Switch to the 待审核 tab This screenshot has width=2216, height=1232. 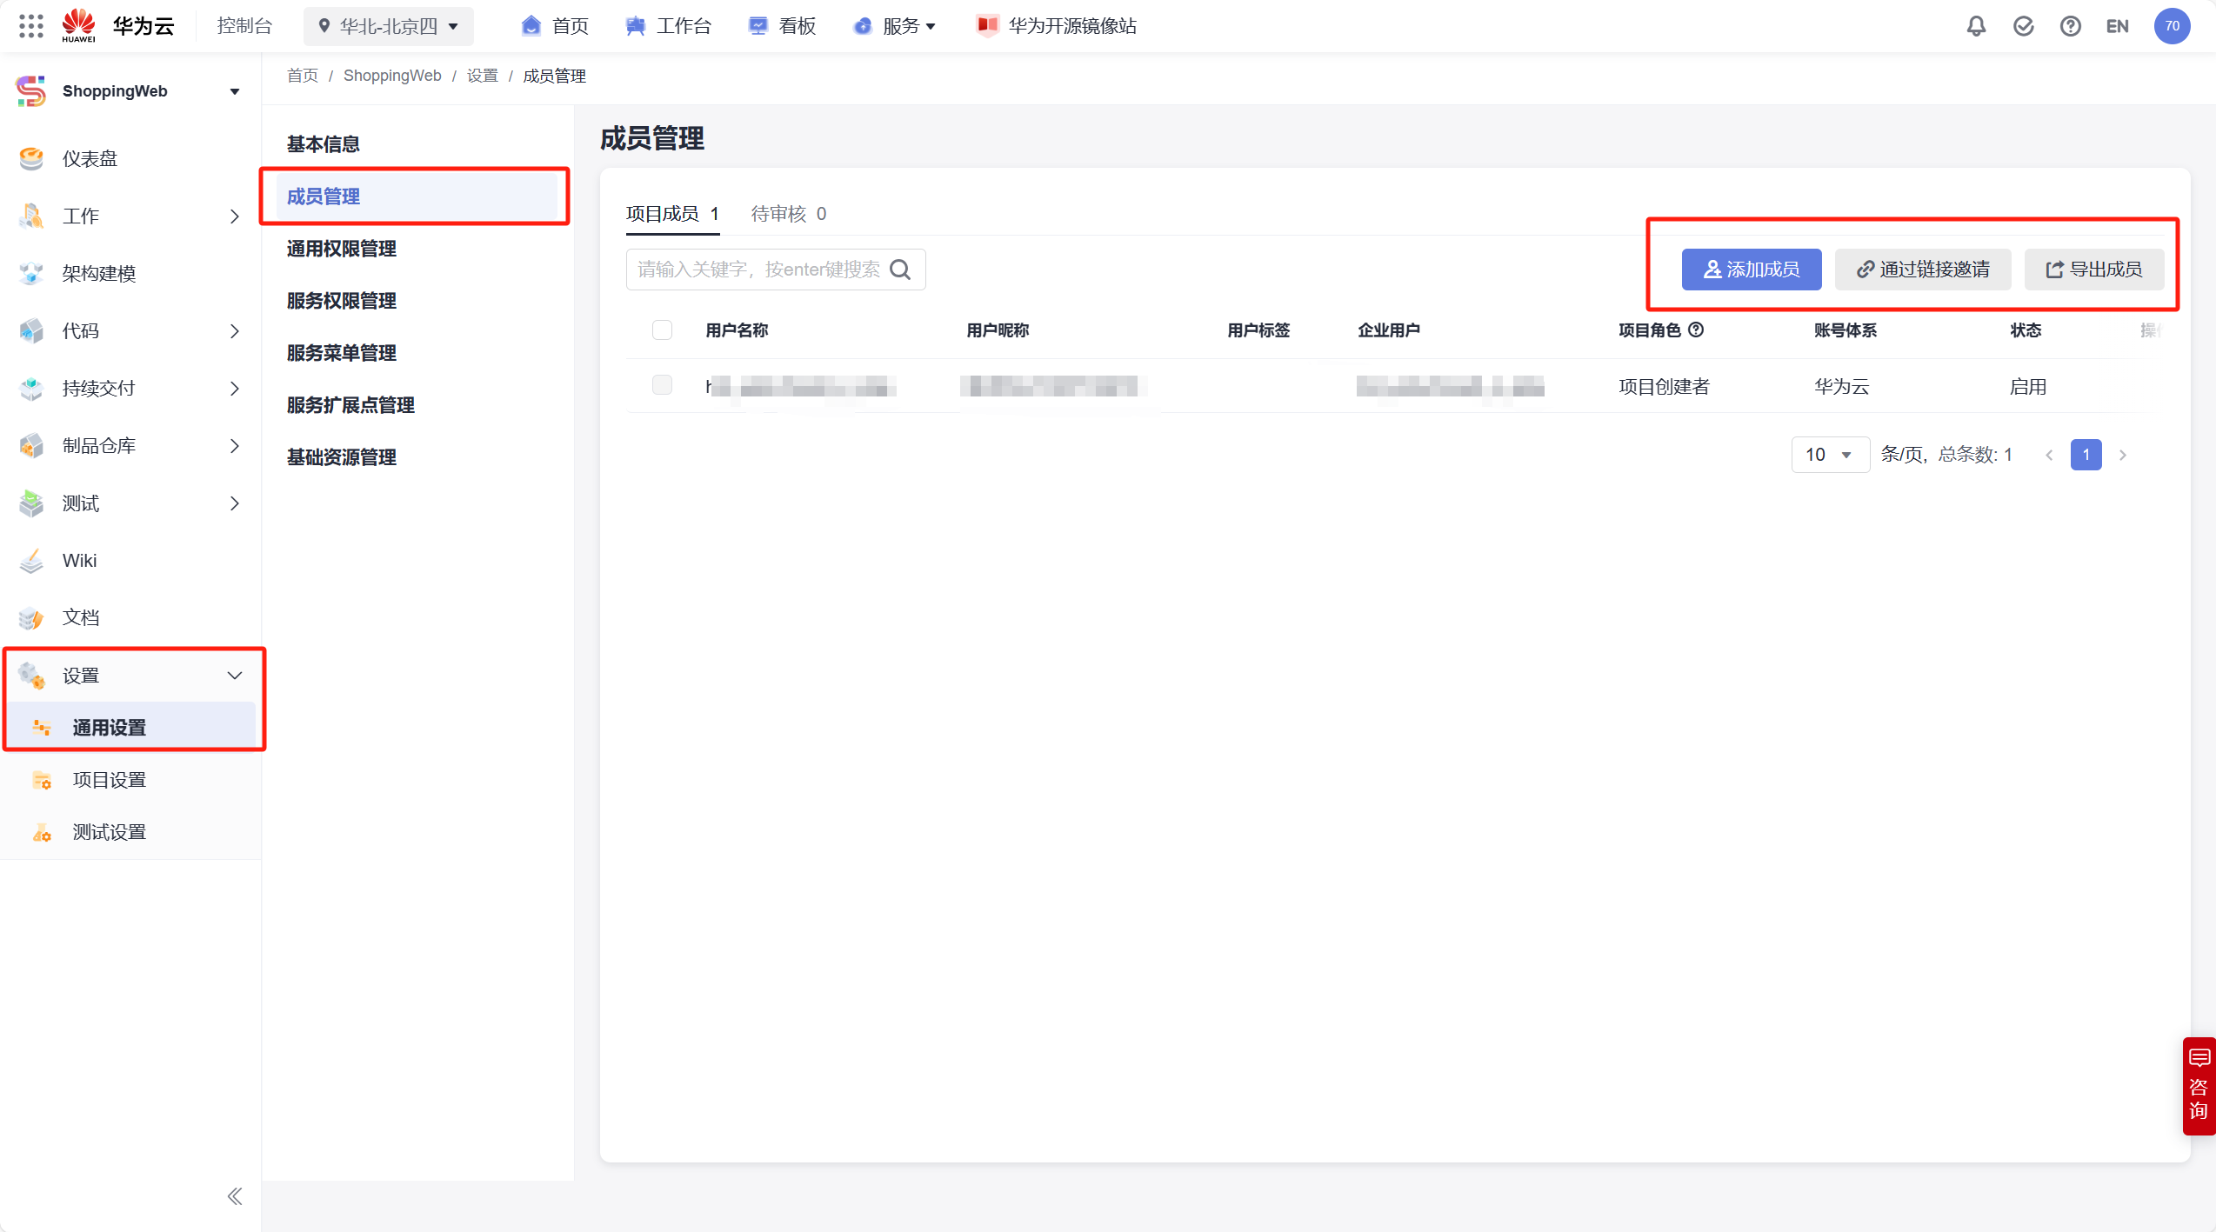[788, 214]
